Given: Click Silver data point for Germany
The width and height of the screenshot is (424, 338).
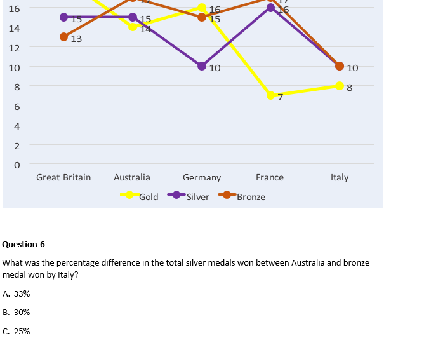Looking at the screenshot, I should point(202,66).
